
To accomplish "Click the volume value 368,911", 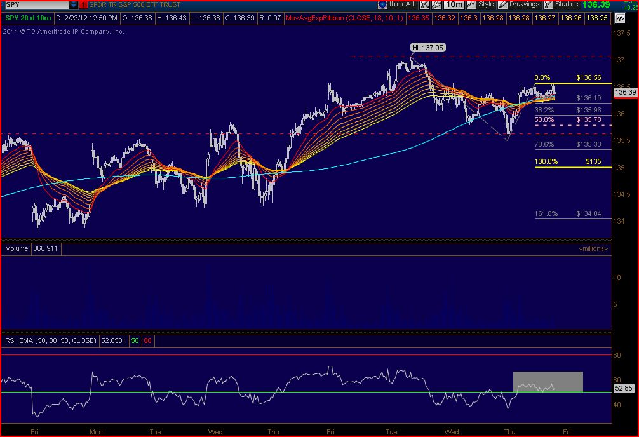I will point(45,248).
